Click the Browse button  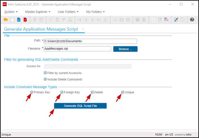(x=125, y=49)
